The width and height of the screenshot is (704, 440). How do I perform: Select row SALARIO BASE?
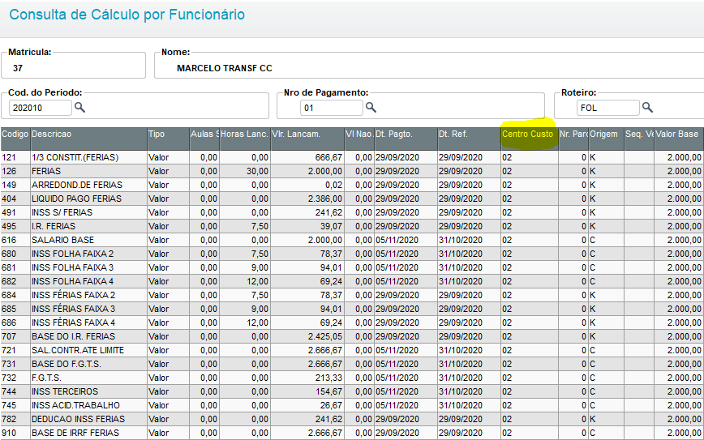coord(352,240)
